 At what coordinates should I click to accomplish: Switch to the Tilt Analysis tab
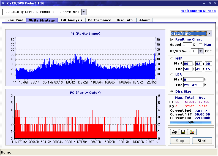72,20
